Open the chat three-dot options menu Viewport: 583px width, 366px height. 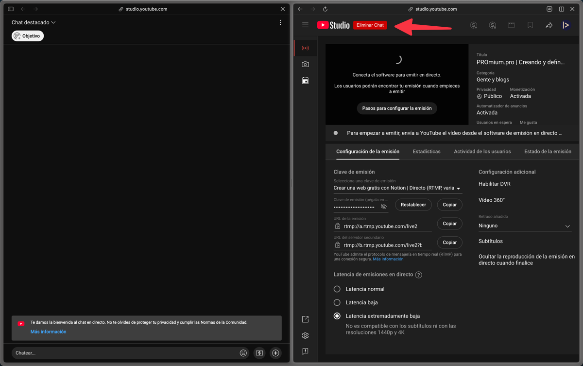pyautogui.click(x=280, y=22)
